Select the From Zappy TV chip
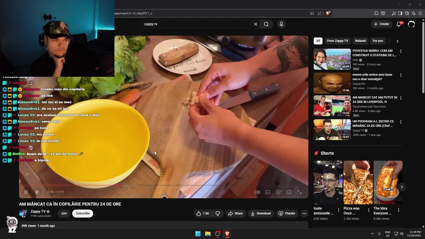 (337, 41)
